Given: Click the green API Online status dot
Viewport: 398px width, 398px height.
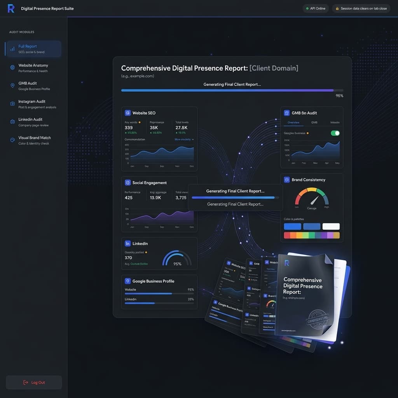Looking at the screenshot, I should coord(307,9).
